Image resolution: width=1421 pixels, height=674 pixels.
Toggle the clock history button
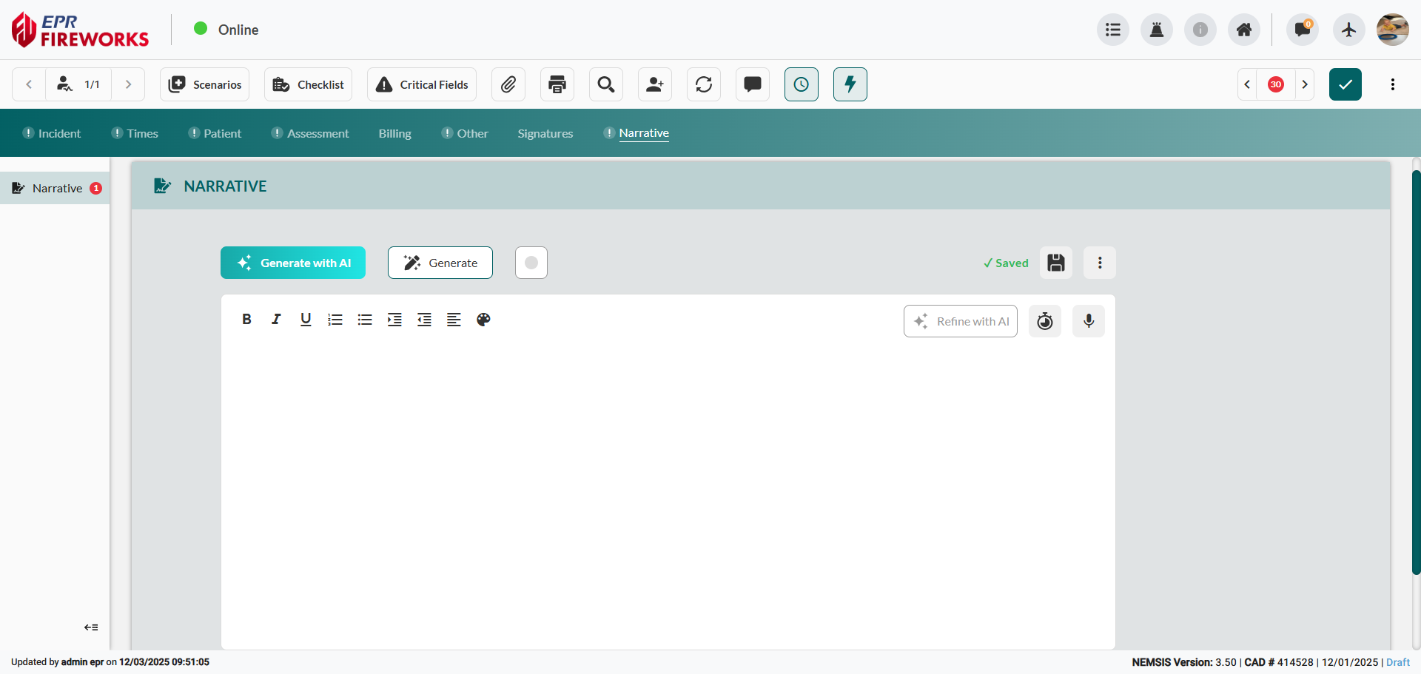[802, 84]
